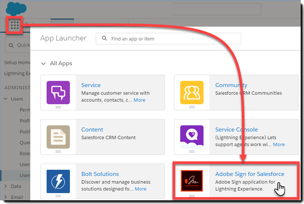Select the Users item in sidebar
Screen dimensions: 304x204
click(x=17, y=99)
